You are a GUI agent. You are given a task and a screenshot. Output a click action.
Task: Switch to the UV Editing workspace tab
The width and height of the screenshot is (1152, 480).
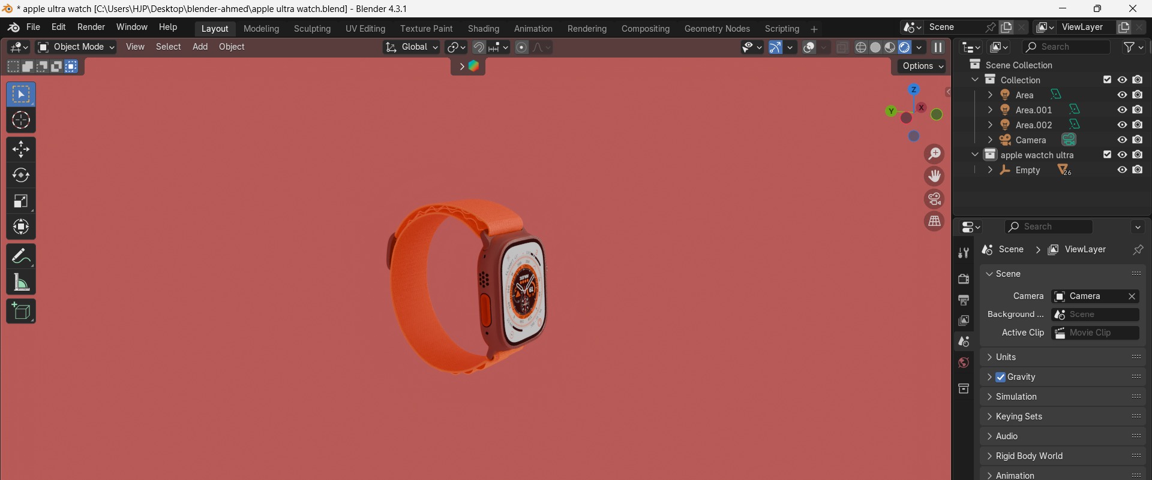365,29
